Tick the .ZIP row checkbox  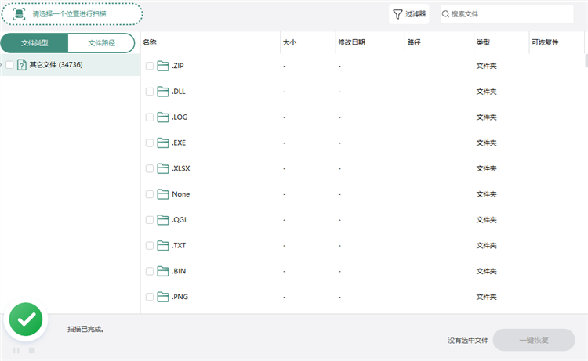[149, 66]
